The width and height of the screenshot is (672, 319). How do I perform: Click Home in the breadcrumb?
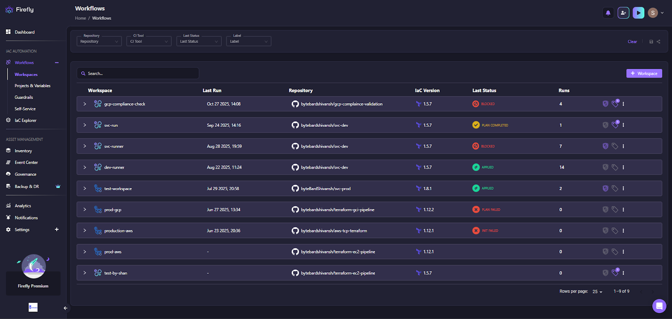[81, 18]
